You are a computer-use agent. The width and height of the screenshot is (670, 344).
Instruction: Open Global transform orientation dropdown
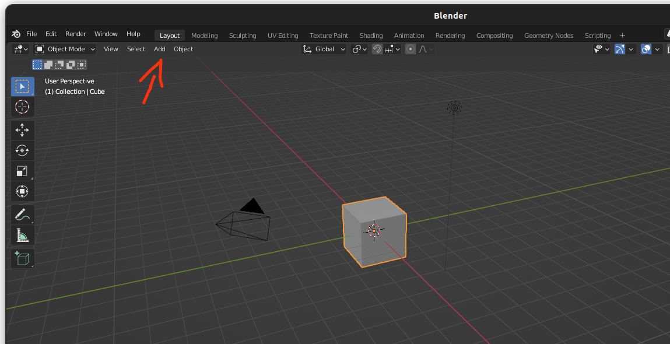[x=324, y=49]
